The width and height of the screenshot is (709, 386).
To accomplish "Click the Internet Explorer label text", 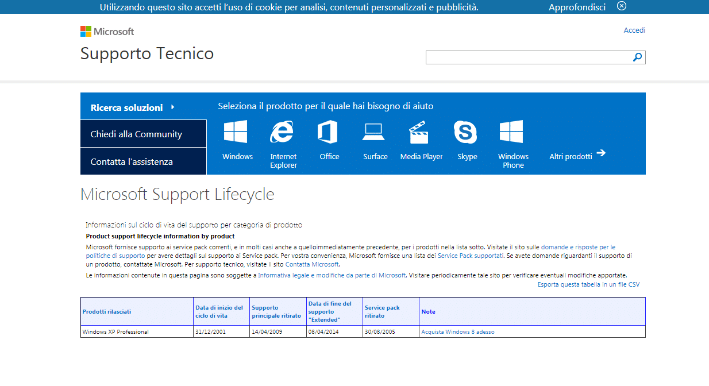I will point(284,161).
